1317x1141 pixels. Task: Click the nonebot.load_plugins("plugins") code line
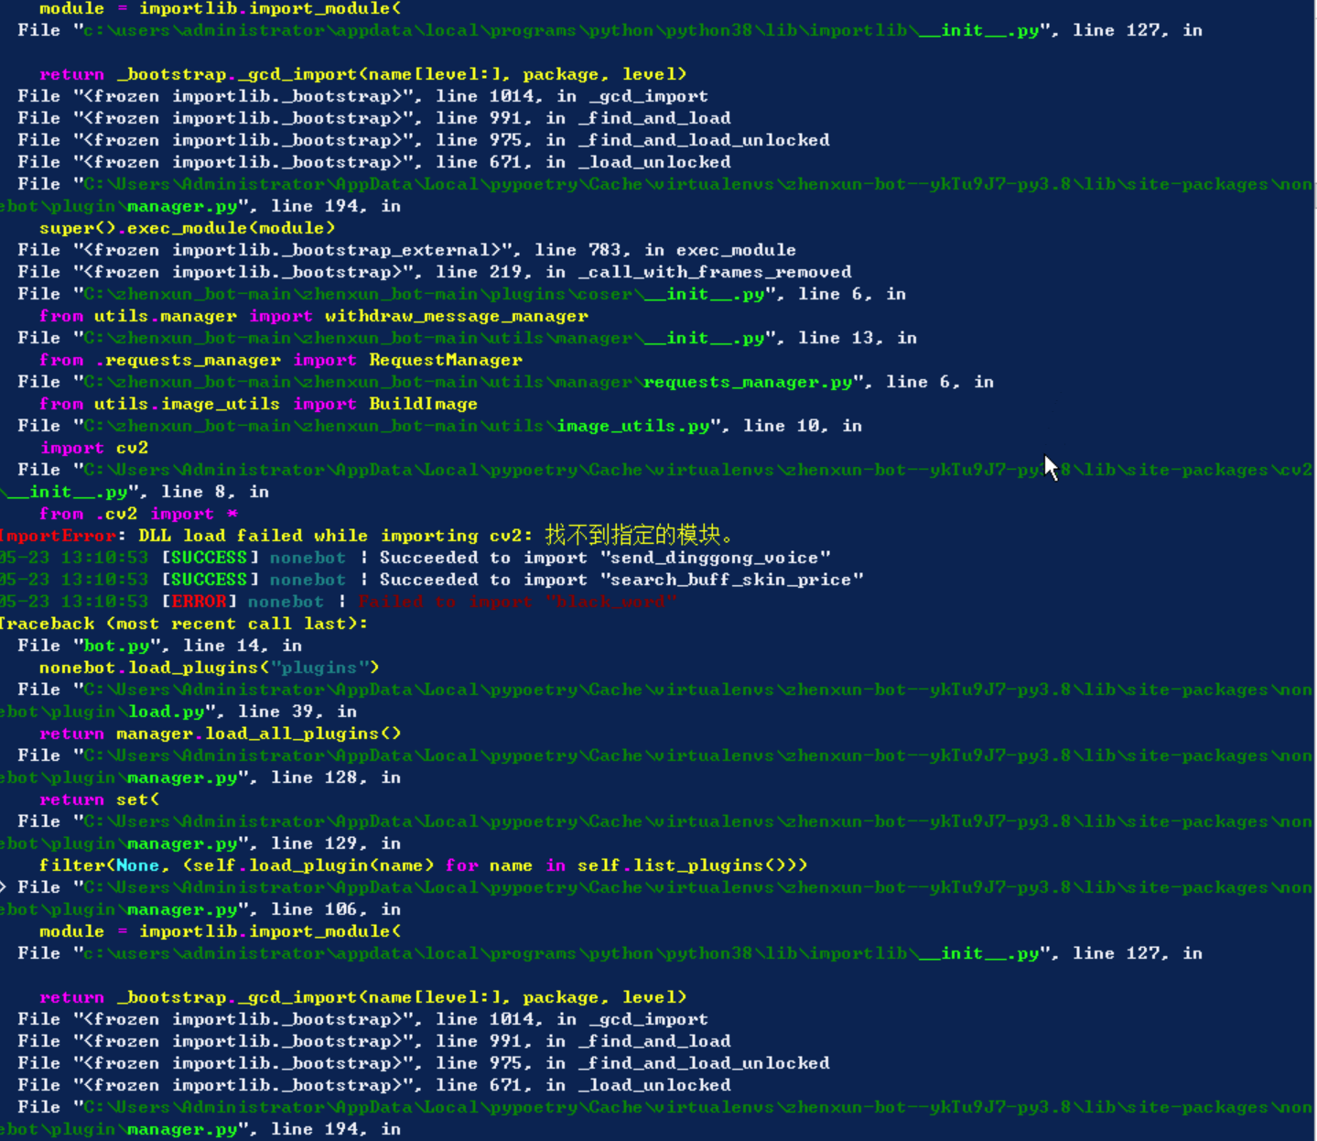(209, 668)
